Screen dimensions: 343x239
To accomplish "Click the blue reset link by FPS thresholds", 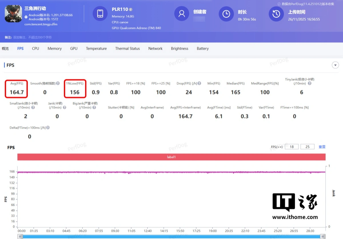I will (322, 147).
